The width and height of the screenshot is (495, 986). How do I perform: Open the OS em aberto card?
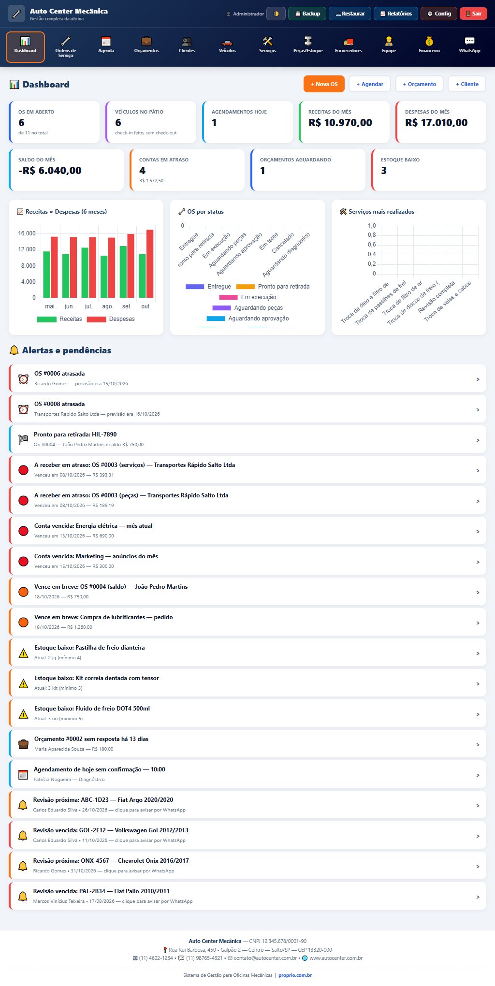[54, 122]
